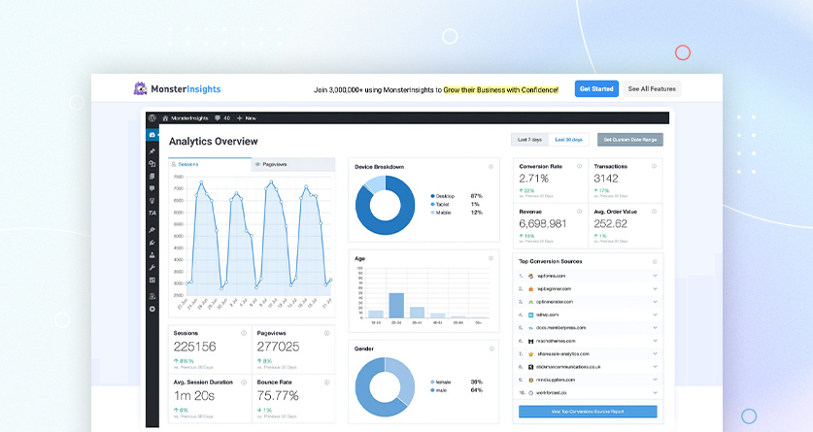Click the WordPress logo in admin bar
The height and width of the screenshot is (432, 813).
point(152,117)
